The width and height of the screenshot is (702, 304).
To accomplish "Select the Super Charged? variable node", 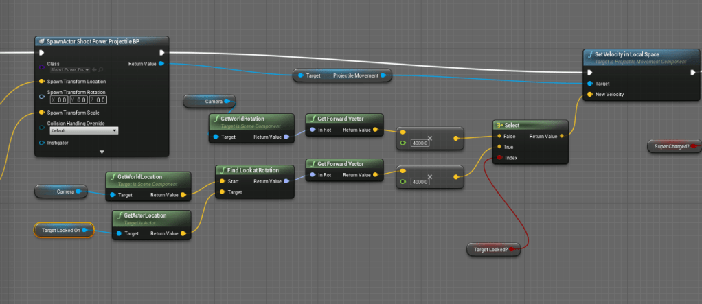I will pos(671,145).
